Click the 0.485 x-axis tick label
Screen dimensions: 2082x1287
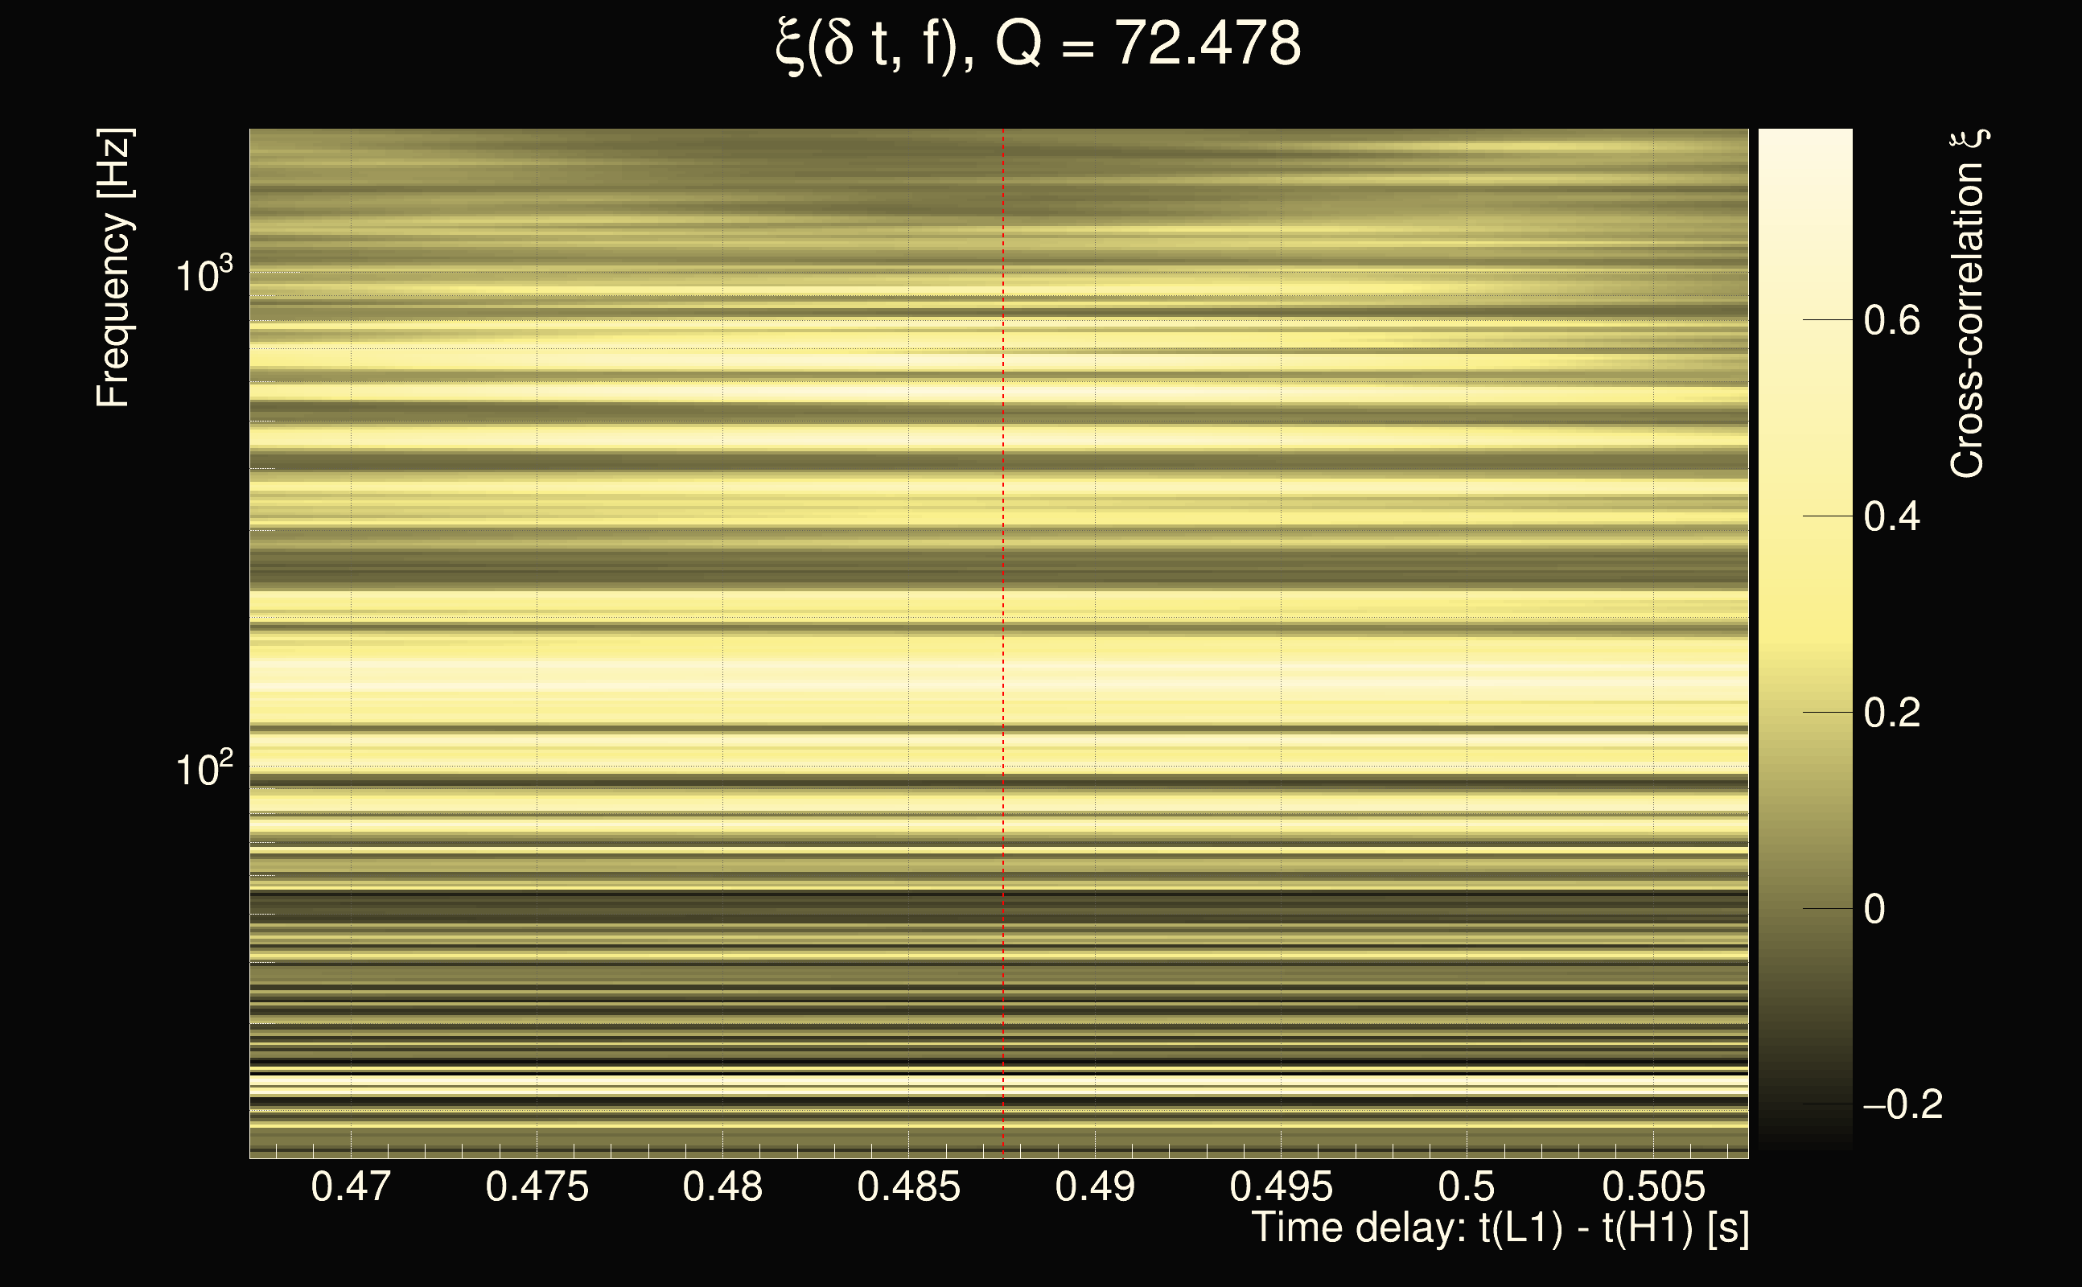[x=908, y=1186]
